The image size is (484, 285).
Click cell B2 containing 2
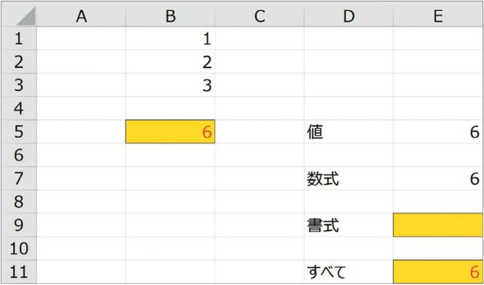170,62
